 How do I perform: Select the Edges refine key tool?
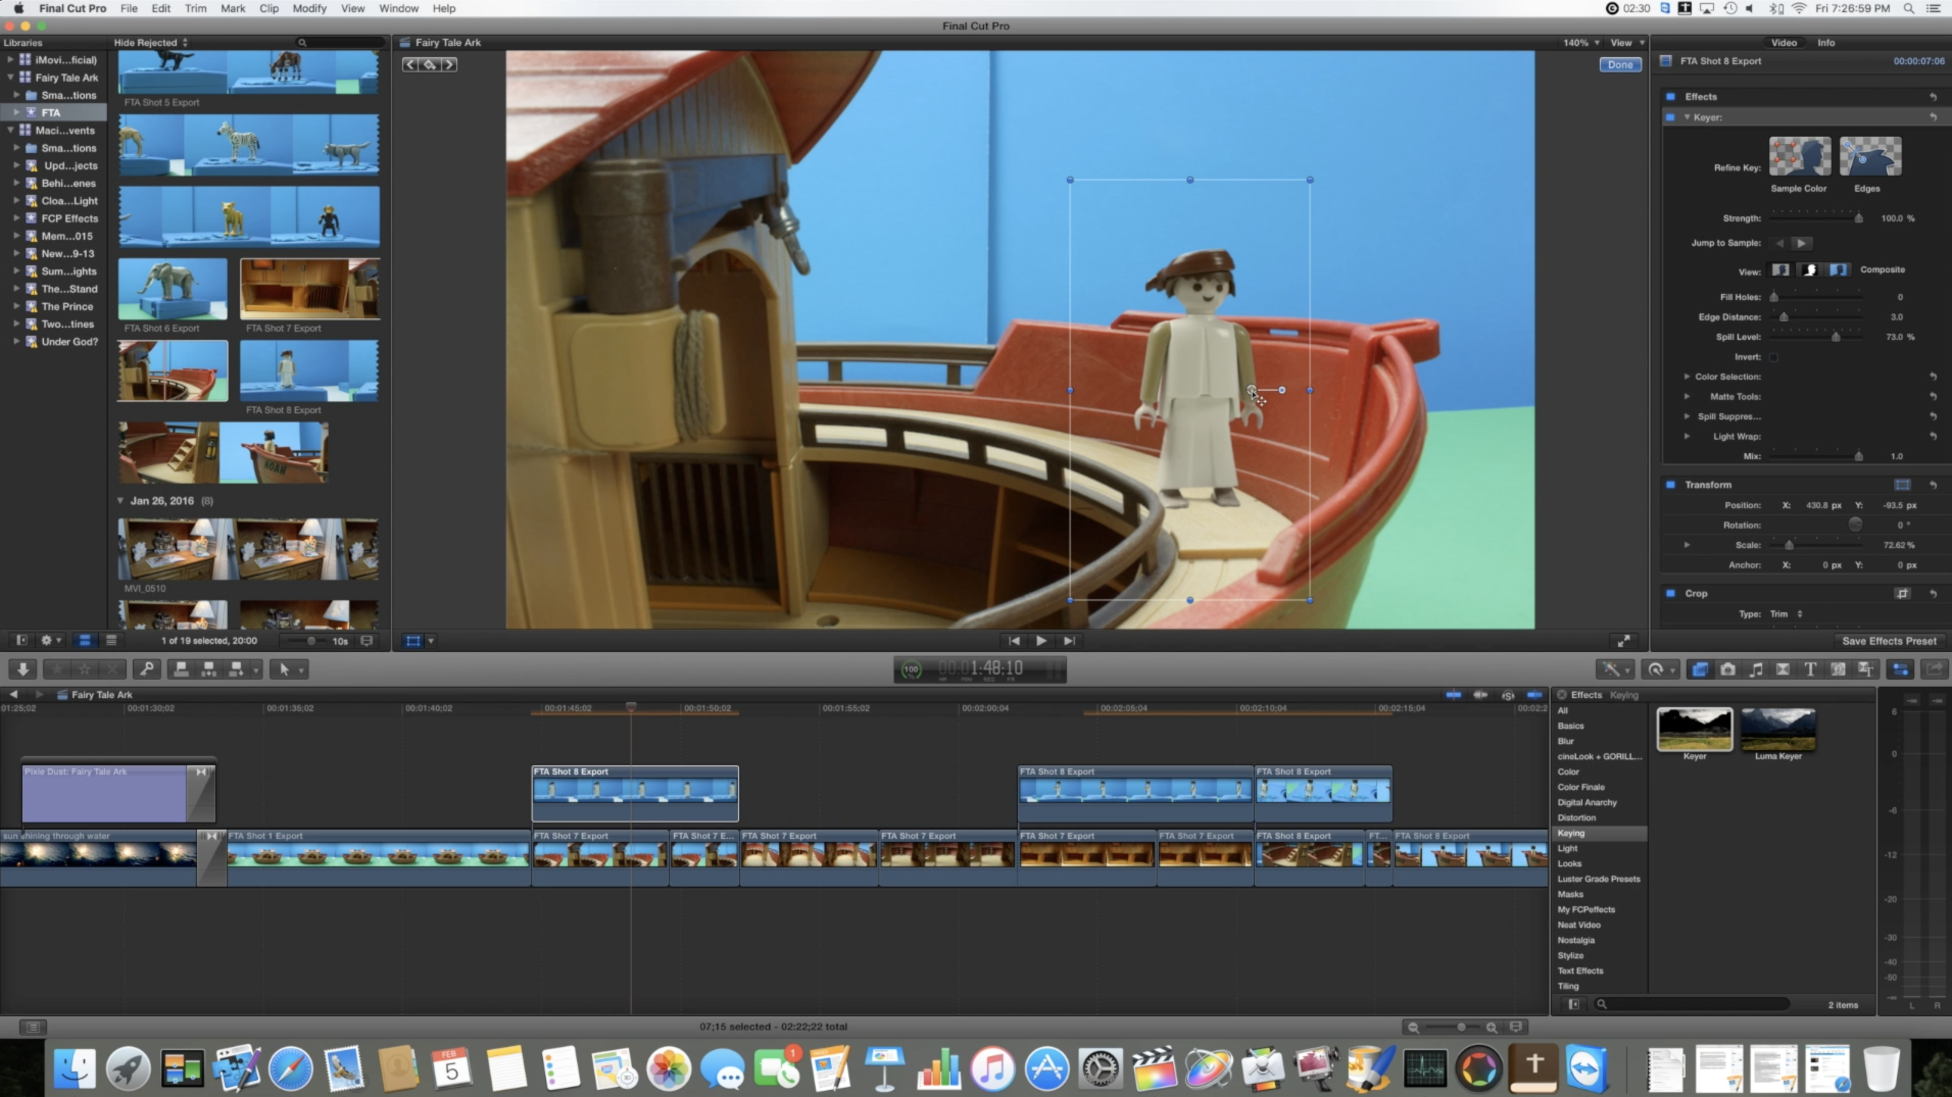pyautogui.click(x=1870, y=157)
